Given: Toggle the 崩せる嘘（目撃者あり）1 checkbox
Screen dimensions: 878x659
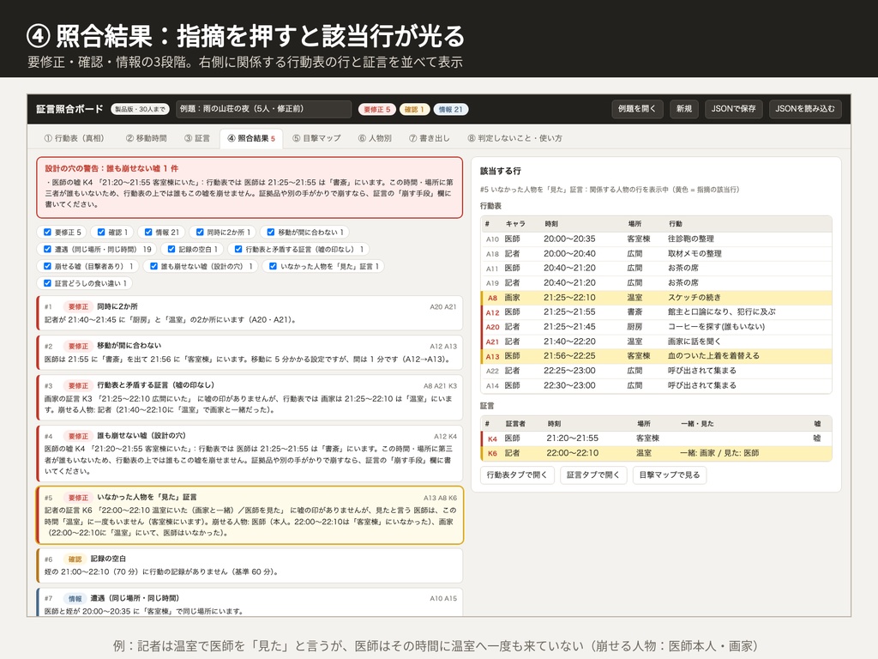Looking at the screenshot, I should coord(48,266).
